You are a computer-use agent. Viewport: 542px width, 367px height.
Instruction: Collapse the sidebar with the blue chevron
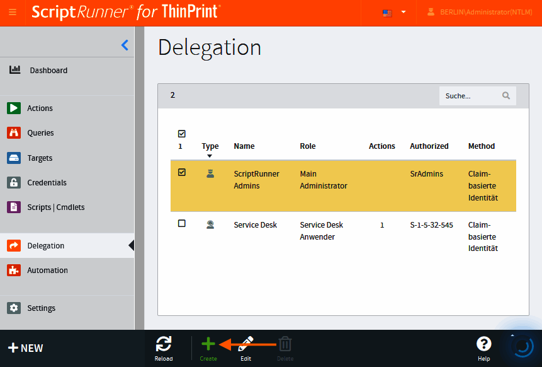(125, 45)
